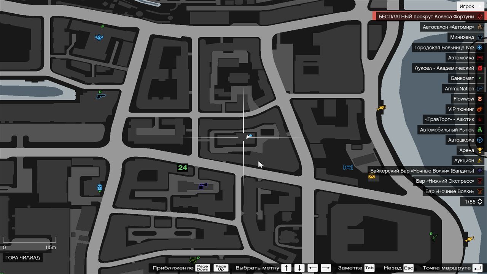Open the Игрок legend header
Screen dimensions: 487x274
coord(471,6)
